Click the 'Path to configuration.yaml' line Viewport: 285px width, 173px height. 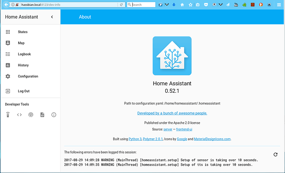[172, 103]
